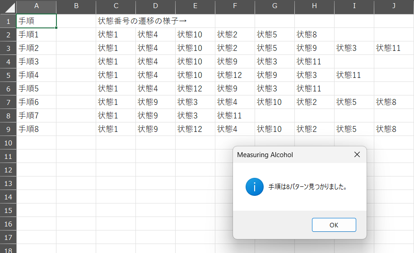The width and height of the screenshot is (414, 253).
Task: Click cell J3 containing 状態11
Action: [x=394, y=48]
